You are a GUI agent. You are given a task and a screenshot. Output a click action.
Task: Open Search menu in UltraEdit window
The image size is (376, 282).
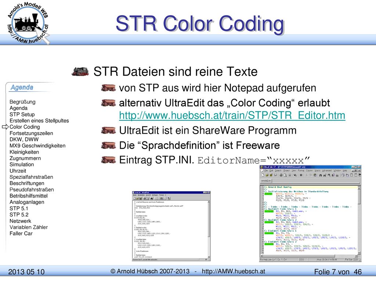pyautogui.click(x=278, y=170)
